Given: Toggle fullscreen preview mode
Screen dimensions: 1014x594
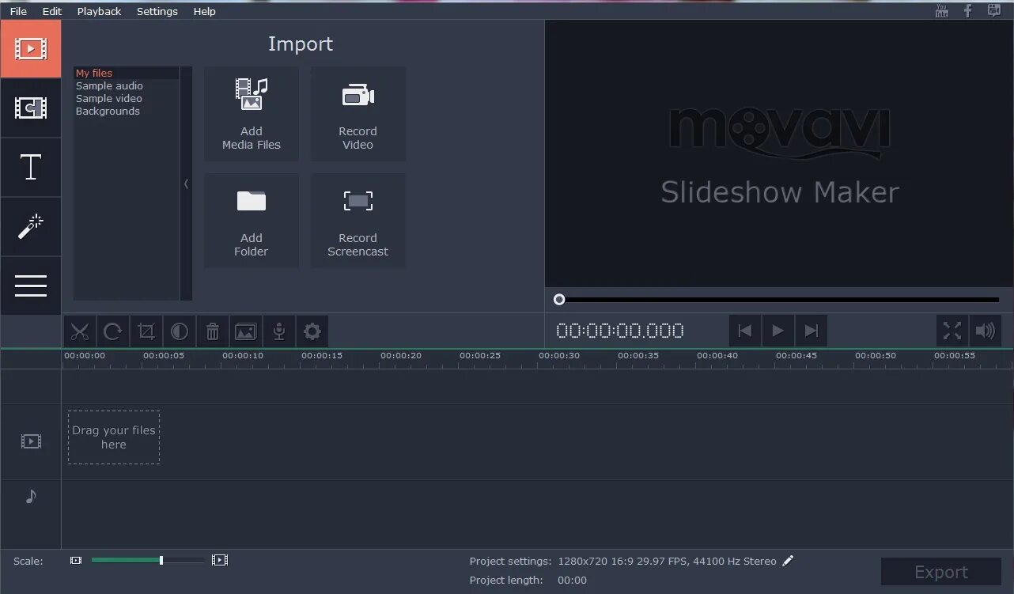Looking at the screenshot, I should click(952, 331).
